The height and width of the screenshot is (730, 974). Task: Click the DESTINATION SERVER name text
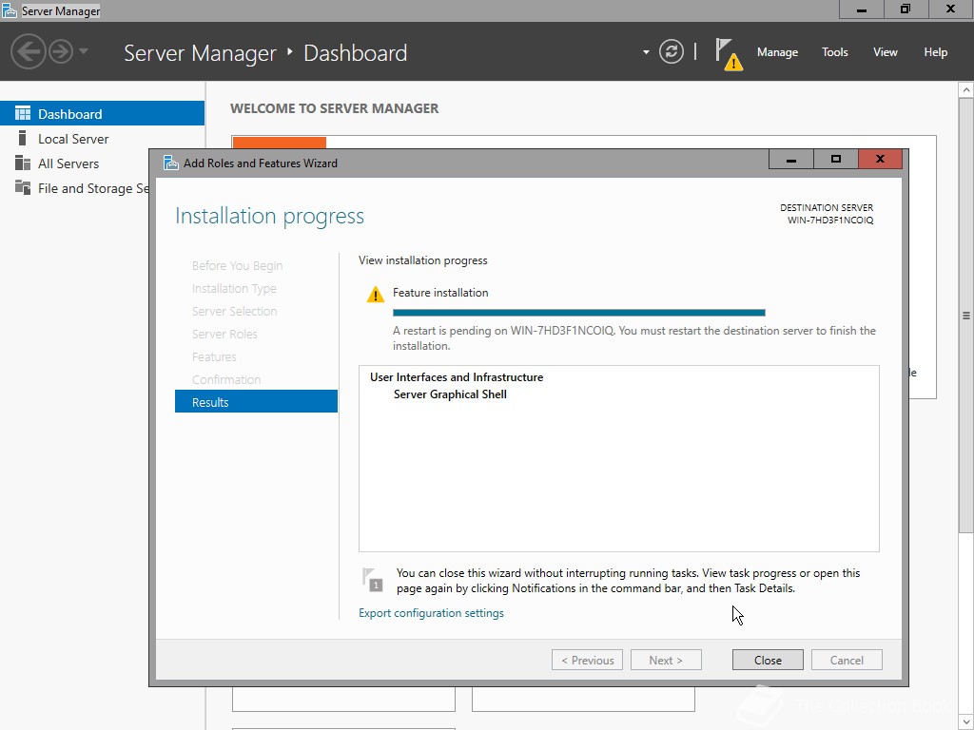coord(829,221)
